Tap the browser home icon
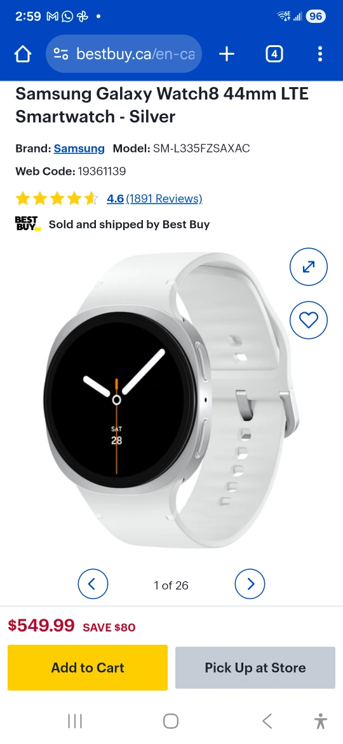 pos(23,54)
